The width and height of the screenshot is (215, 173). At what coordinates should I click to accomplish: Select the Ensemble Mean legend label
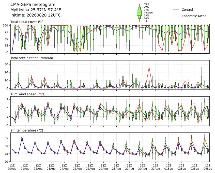click(x=194, y=16)
